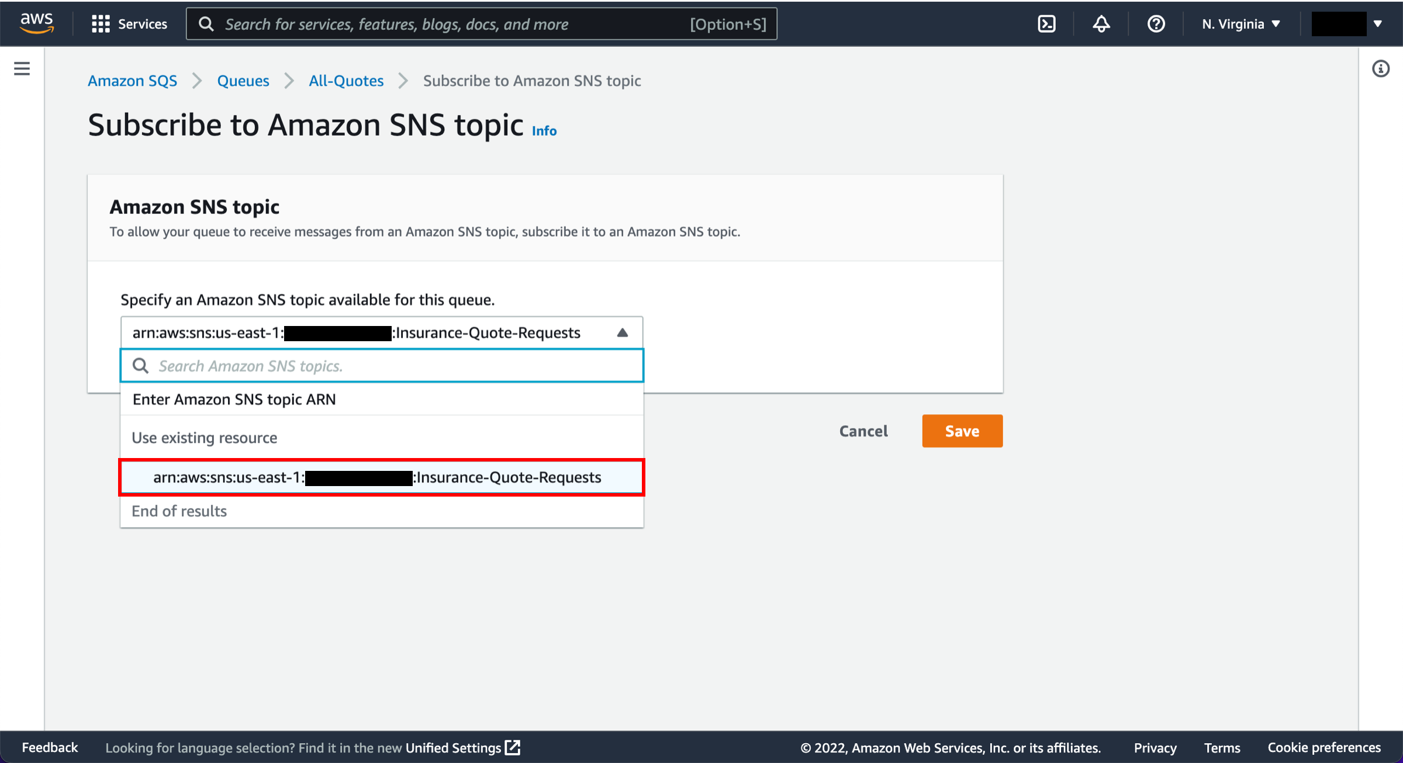This screenshot has height=763, width=1403.
Task: Click the search bar icon
Action: click(x=141, y=366)
